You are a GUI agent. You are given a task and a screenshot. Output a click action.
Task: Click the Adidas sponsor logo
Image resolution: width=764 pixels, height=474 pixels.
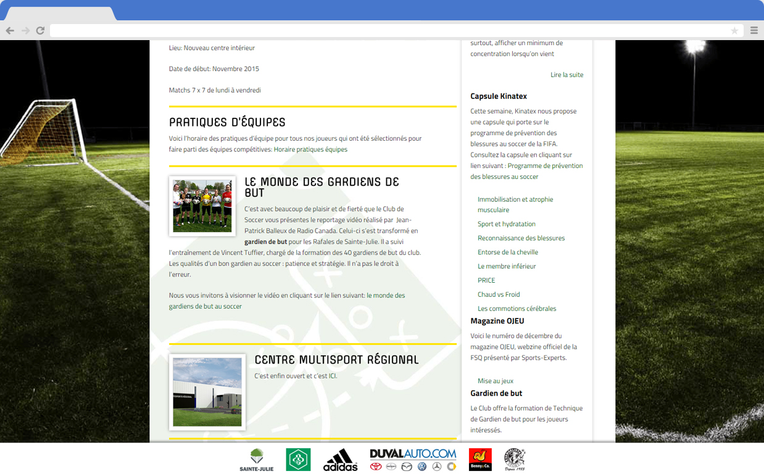[x=340, y=460]
